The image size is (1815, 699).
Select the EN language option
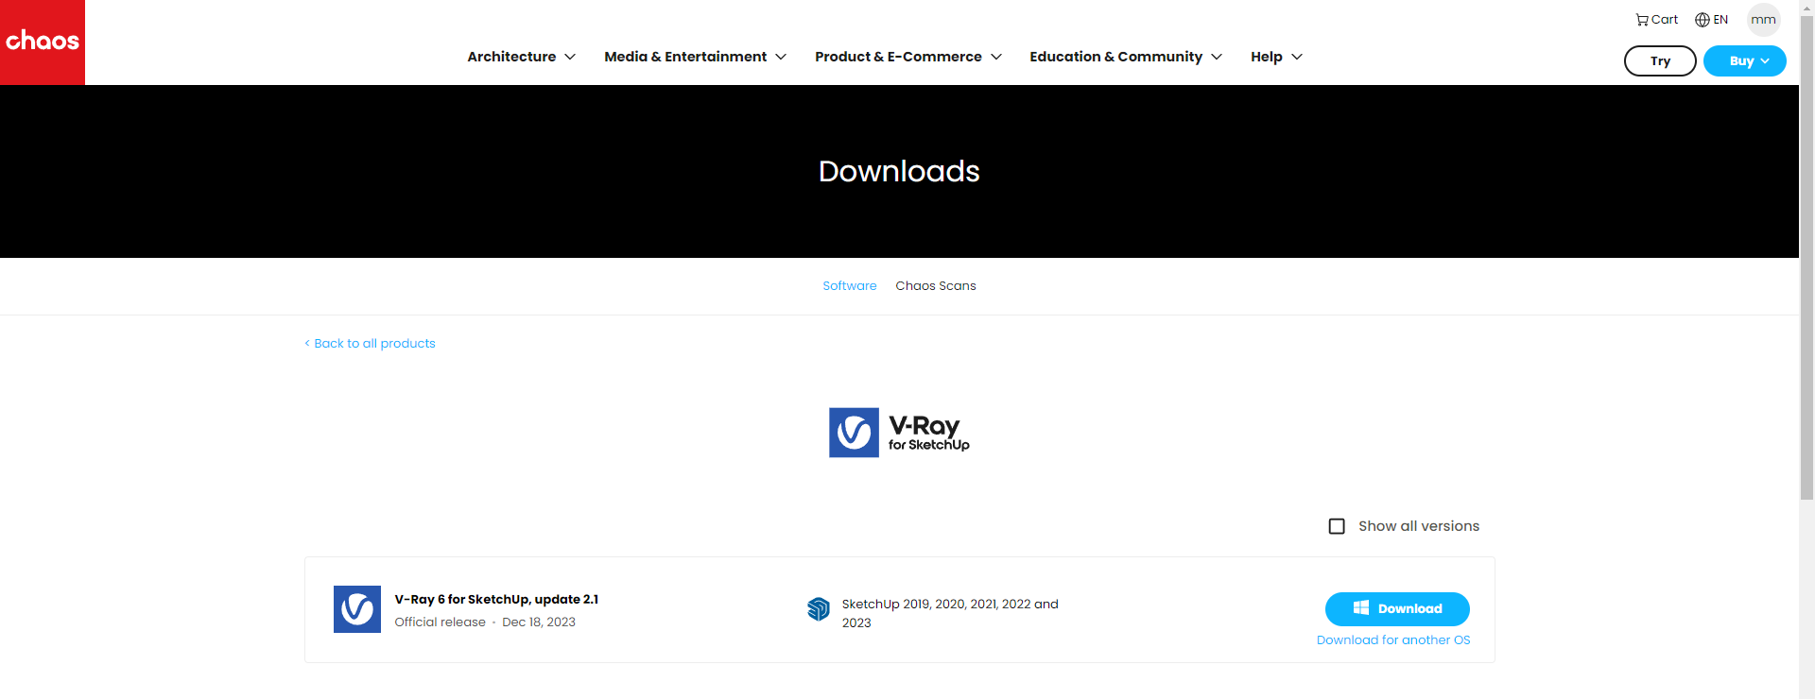(1720, 20)
